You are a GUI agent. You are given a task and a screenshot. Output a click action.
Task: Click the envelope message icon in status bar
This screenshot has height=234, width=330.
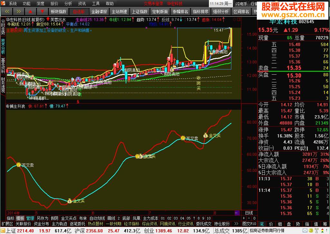pos(305,231)
